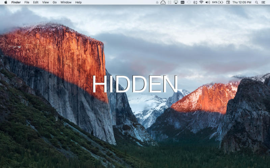The image size is (270, 168).
Task: Open the Wi-Fi status menu
Action: [201, 2]
